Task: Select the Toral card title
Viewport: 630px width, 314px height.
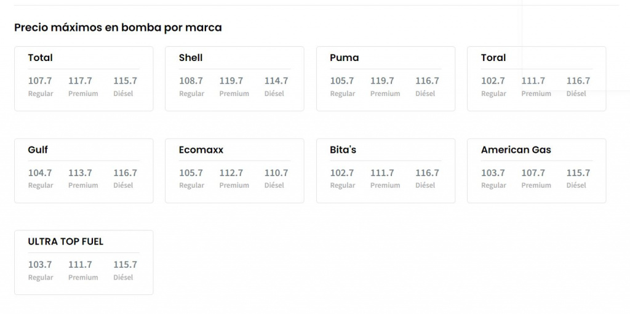Action: (x=493, y=58)
